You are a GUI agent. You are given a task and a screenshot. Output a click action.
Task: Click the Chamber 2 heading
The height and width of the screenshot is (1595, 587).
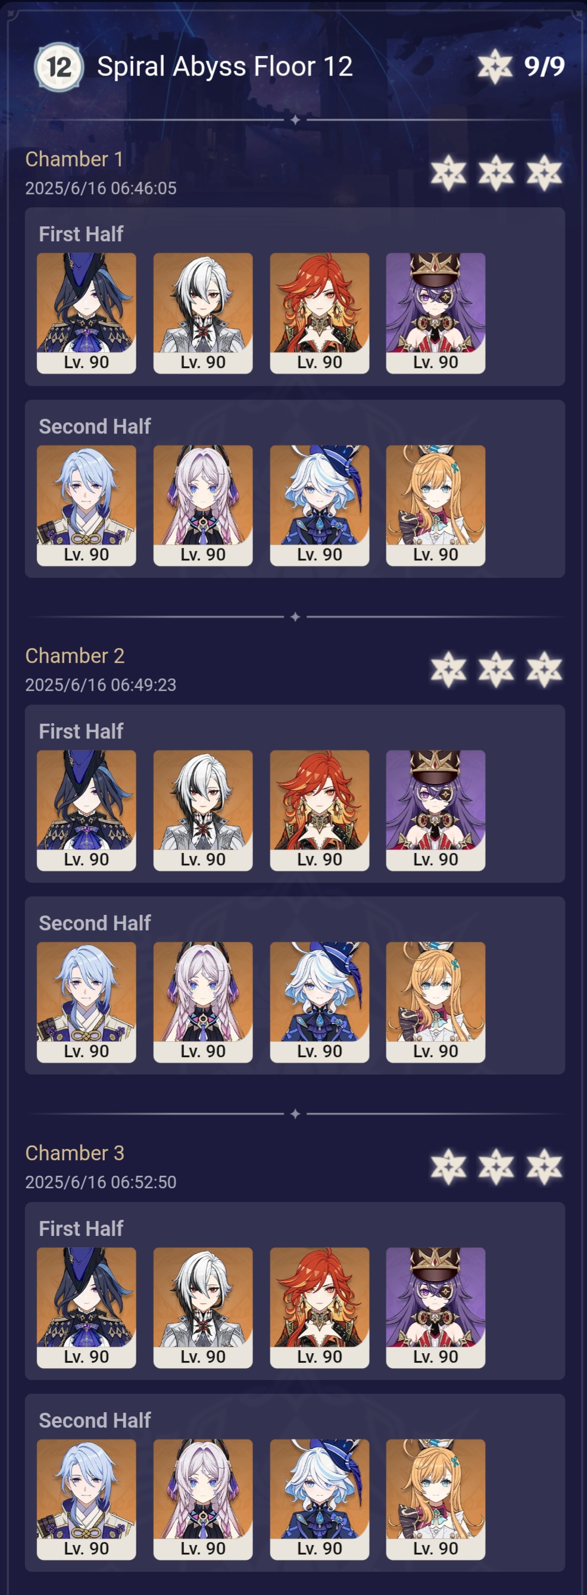click(75, 656)
